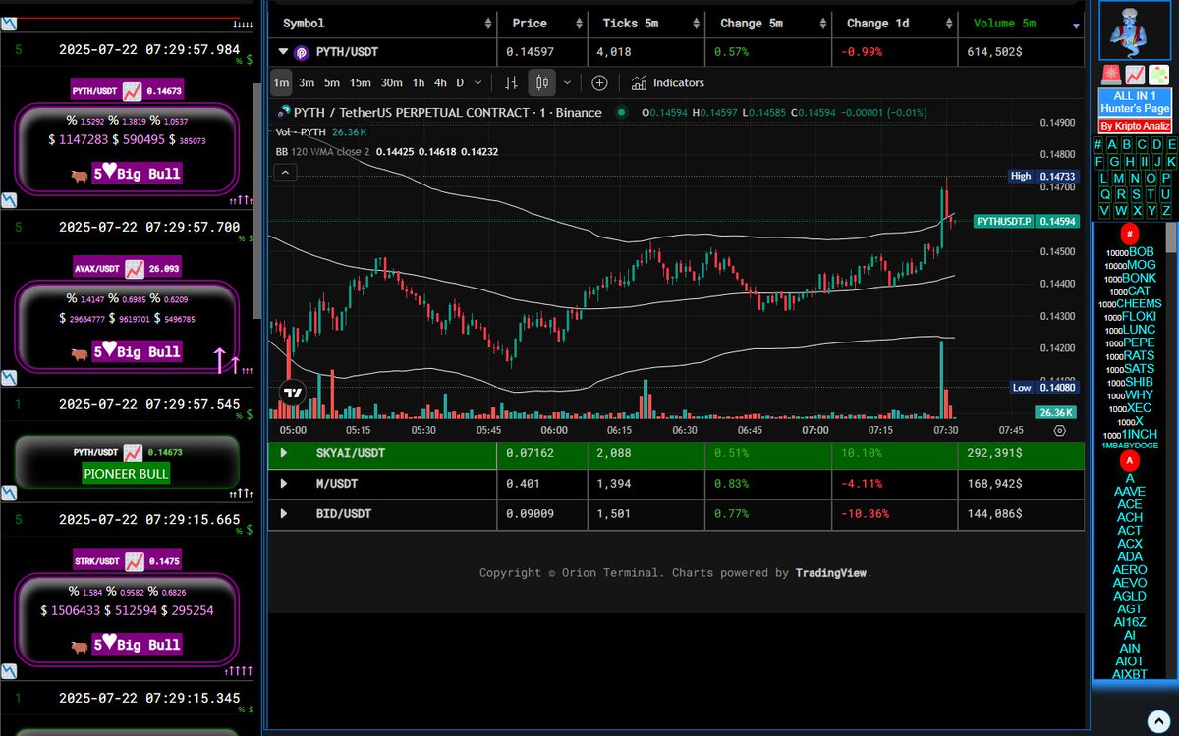This screenshot has width=1179, height=736.
Task: Open ALL IN 1 Hunter's Page
Action: [1134, 102]
